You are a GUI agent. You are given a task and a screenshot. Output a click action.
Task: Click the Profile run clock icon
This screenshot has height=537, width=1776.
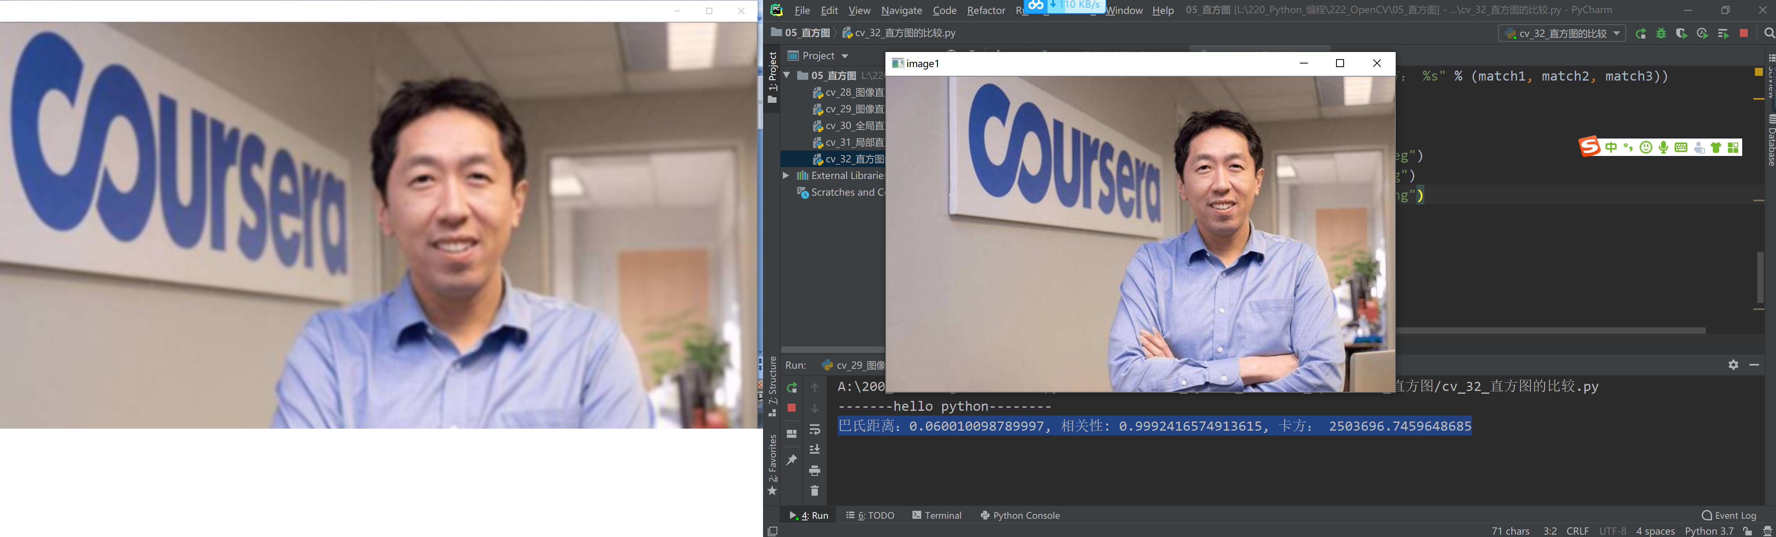point(1702,33)
